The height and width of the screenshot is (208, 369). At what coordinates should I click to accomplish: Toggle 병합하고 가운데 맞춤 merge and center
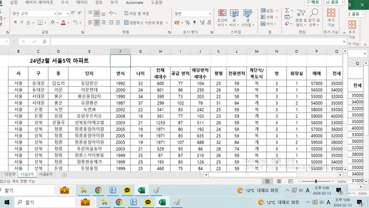tap(144, 23)
